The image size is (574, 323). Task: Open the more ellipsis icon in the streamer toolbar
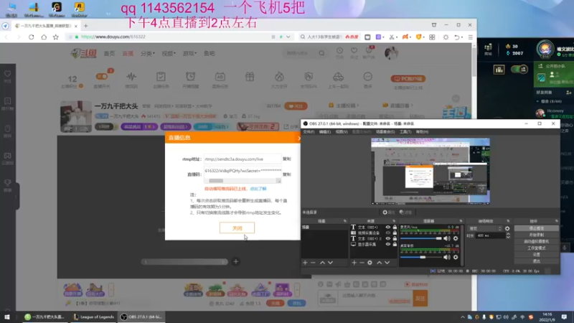coord(367,77)
